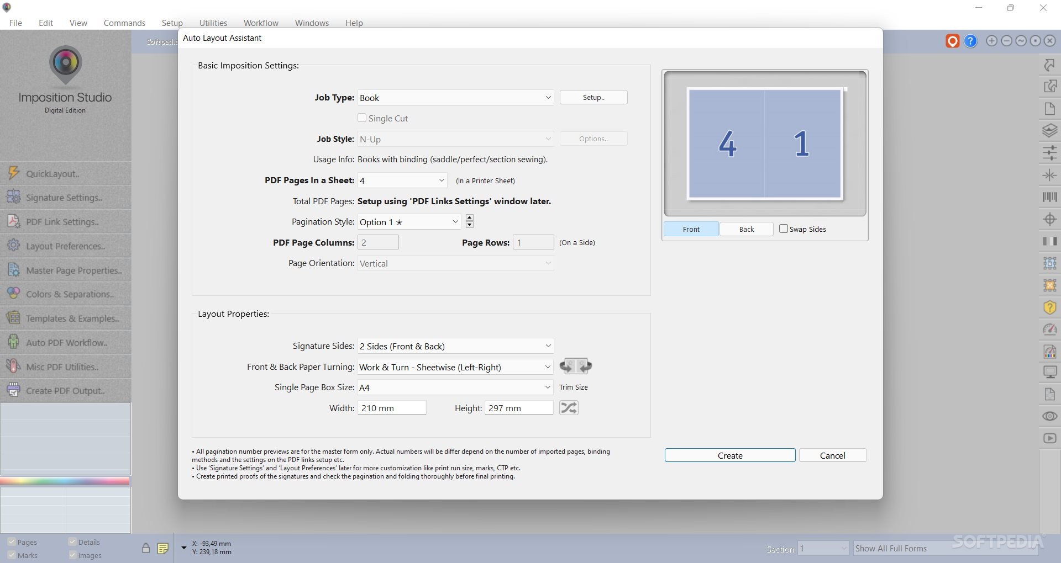This screenshot has height=563, width=1061.
Task: Click the barcode icon in right toolbar
Action: (x=1049, y=197)
